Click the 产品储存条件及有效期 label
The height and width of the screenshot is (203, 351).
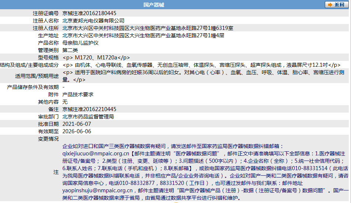point(33,87)
